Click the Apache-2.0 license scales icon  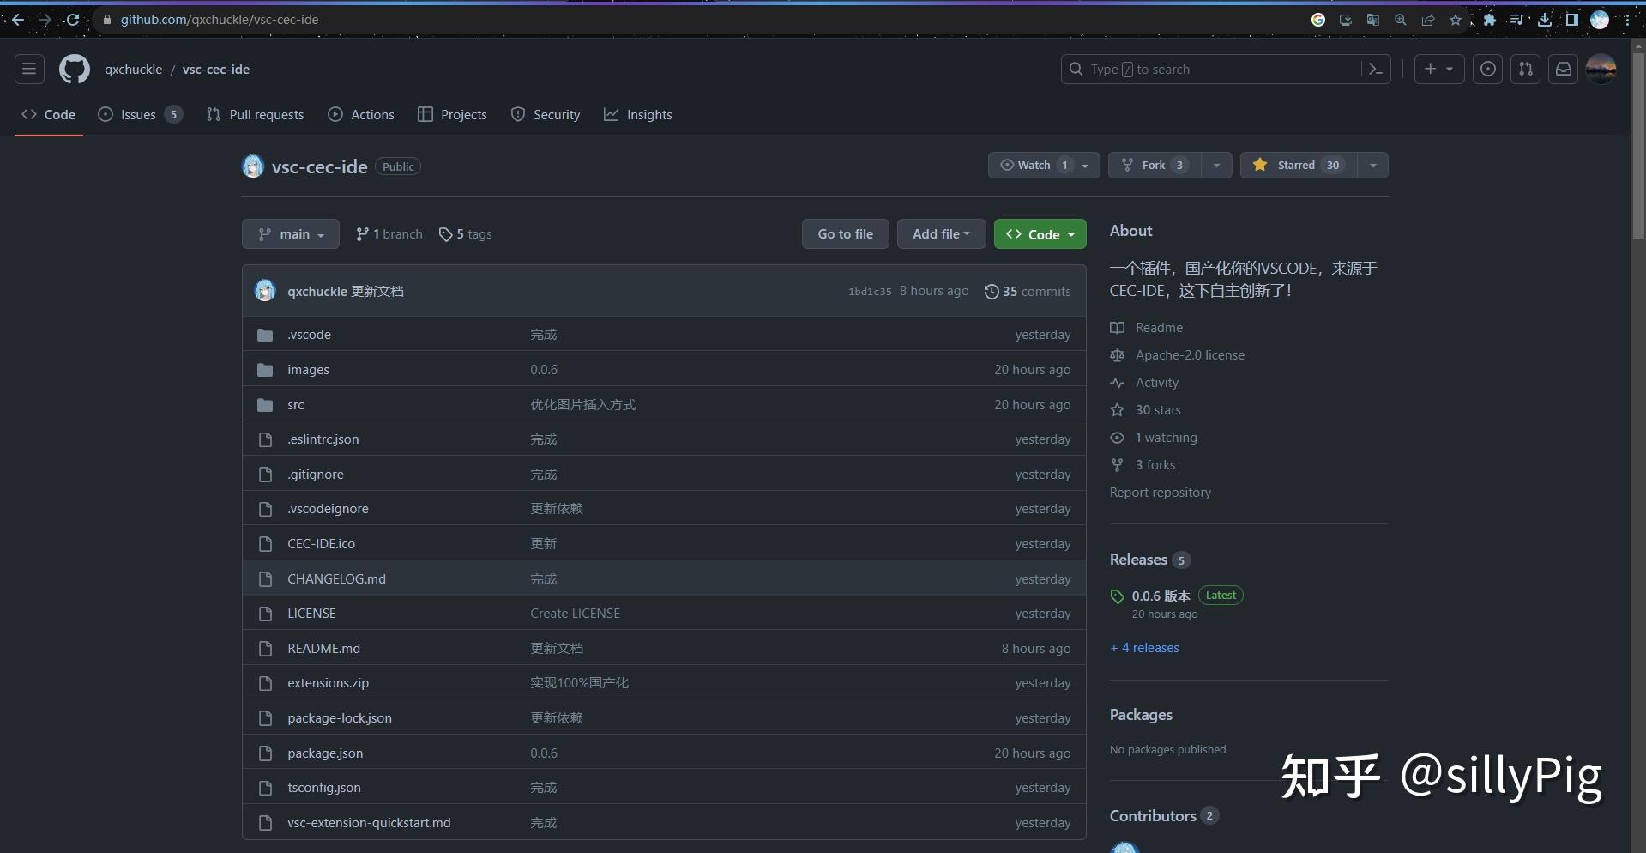click(x=1117, y=354)
